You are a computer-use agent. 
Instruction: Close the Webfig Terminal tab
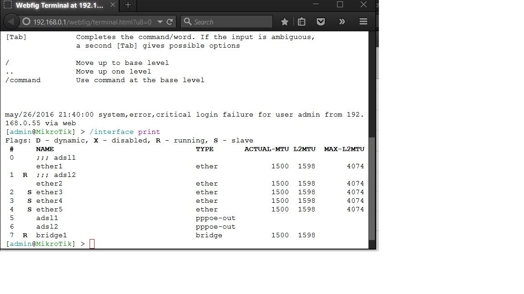113,5
